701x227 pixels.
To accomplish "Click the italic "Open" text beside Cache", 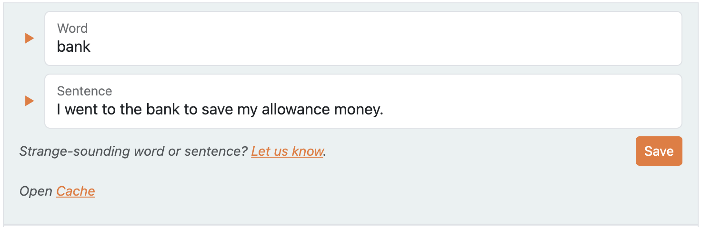I will [36, 191].
